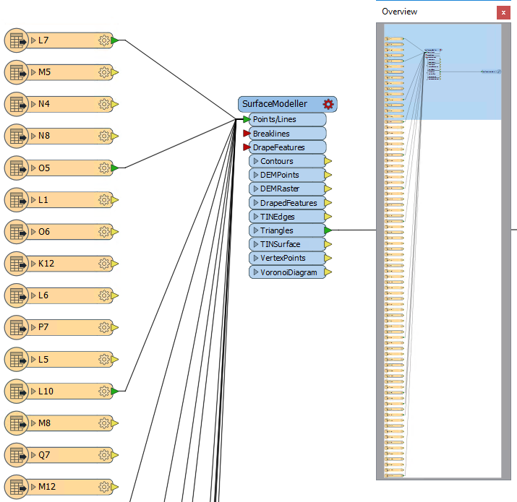Click the K12 feature type table icon

17,264
